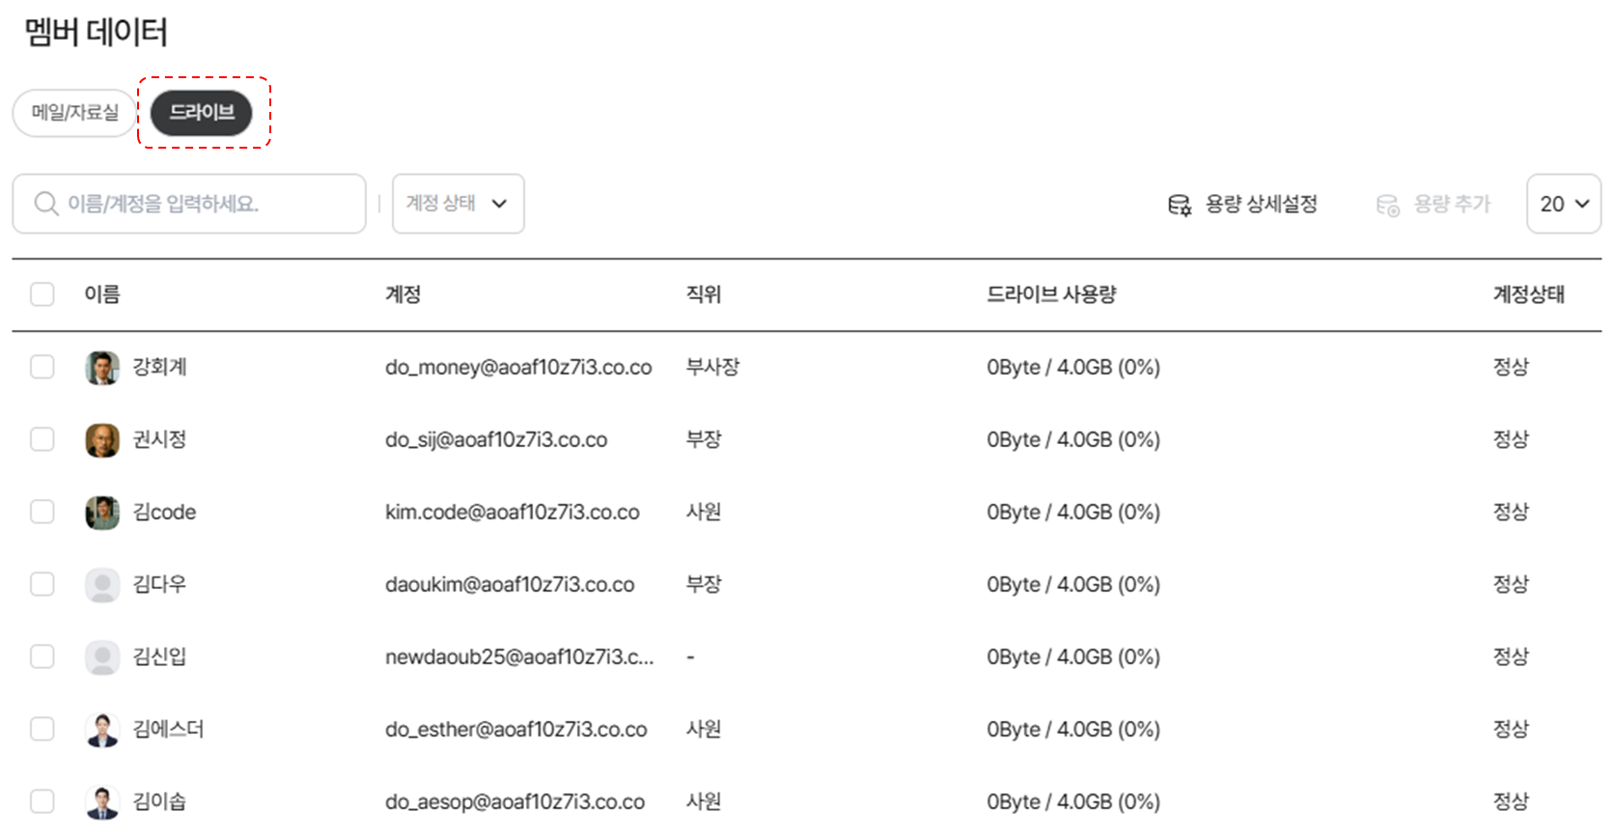The width and height of the screenshot is (1614, 836).
Task: Click the search magnifier icon
Action: tap(45, 204)
